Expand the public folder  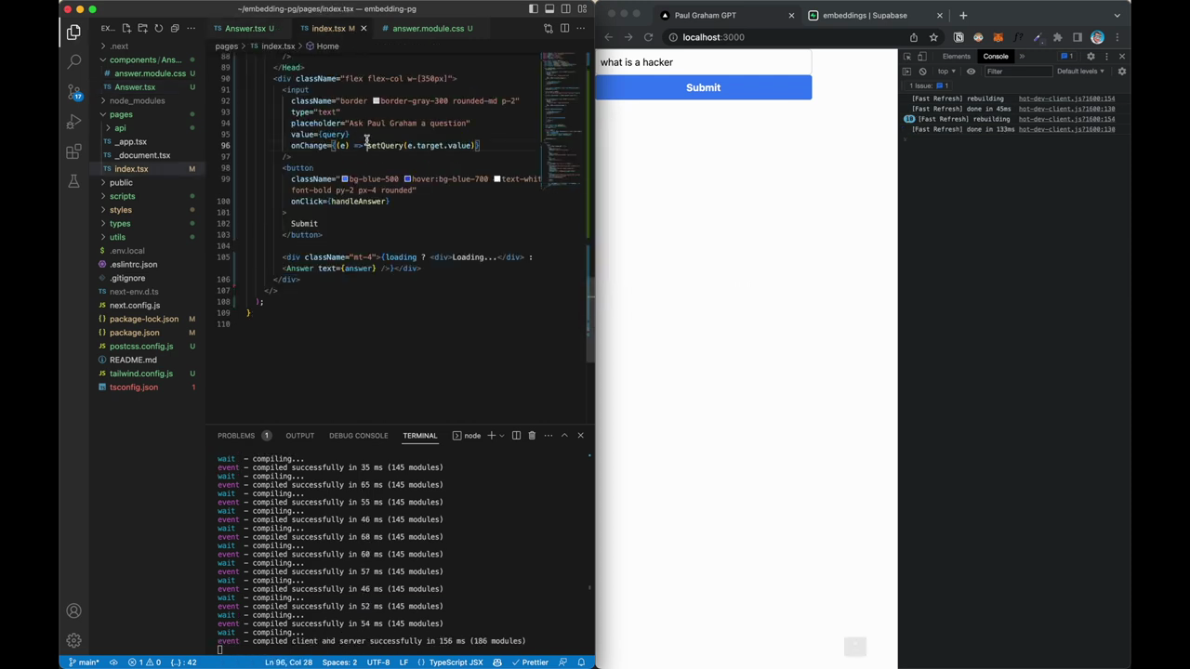point(149,182)
